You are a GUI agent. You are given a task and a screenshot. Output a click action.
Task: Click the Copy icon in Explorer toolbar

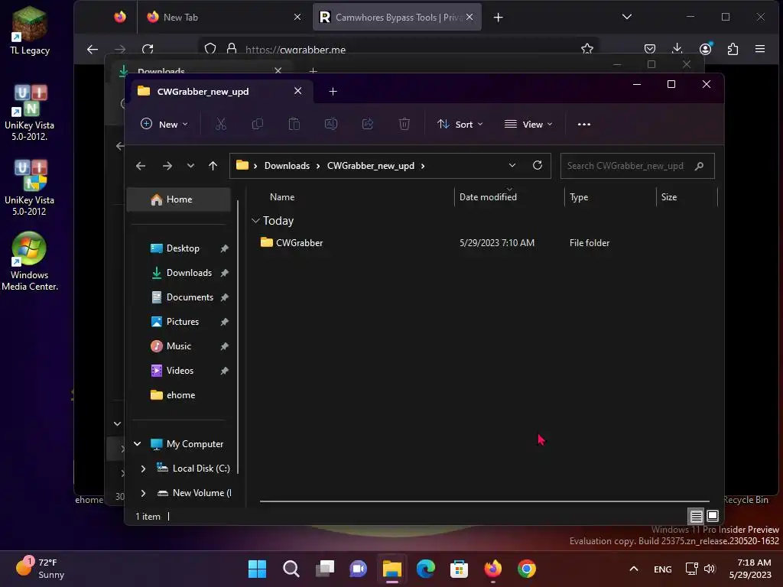click(257, 125)
